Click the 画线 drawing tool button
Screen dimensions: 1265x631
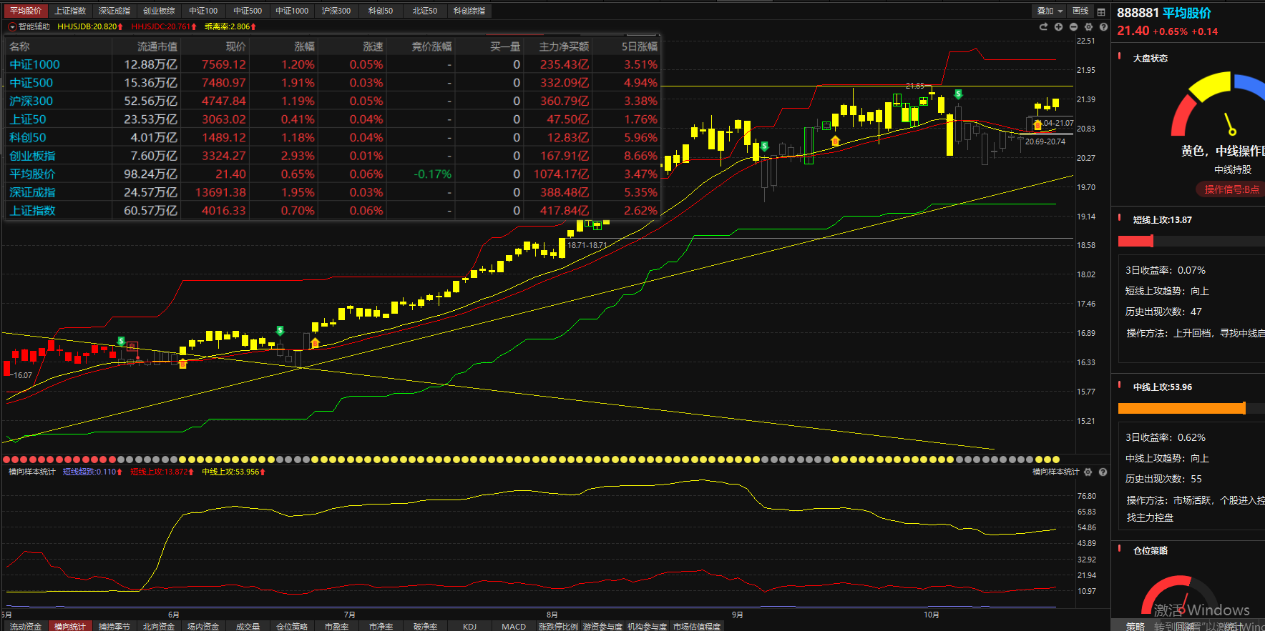pos(1080,11)
